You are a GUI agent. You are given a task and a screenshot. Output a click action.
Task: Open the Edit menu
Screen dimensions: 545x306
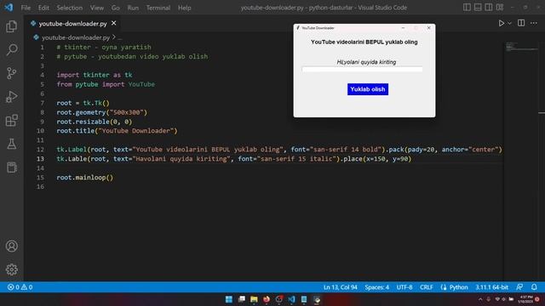point(43,8)
